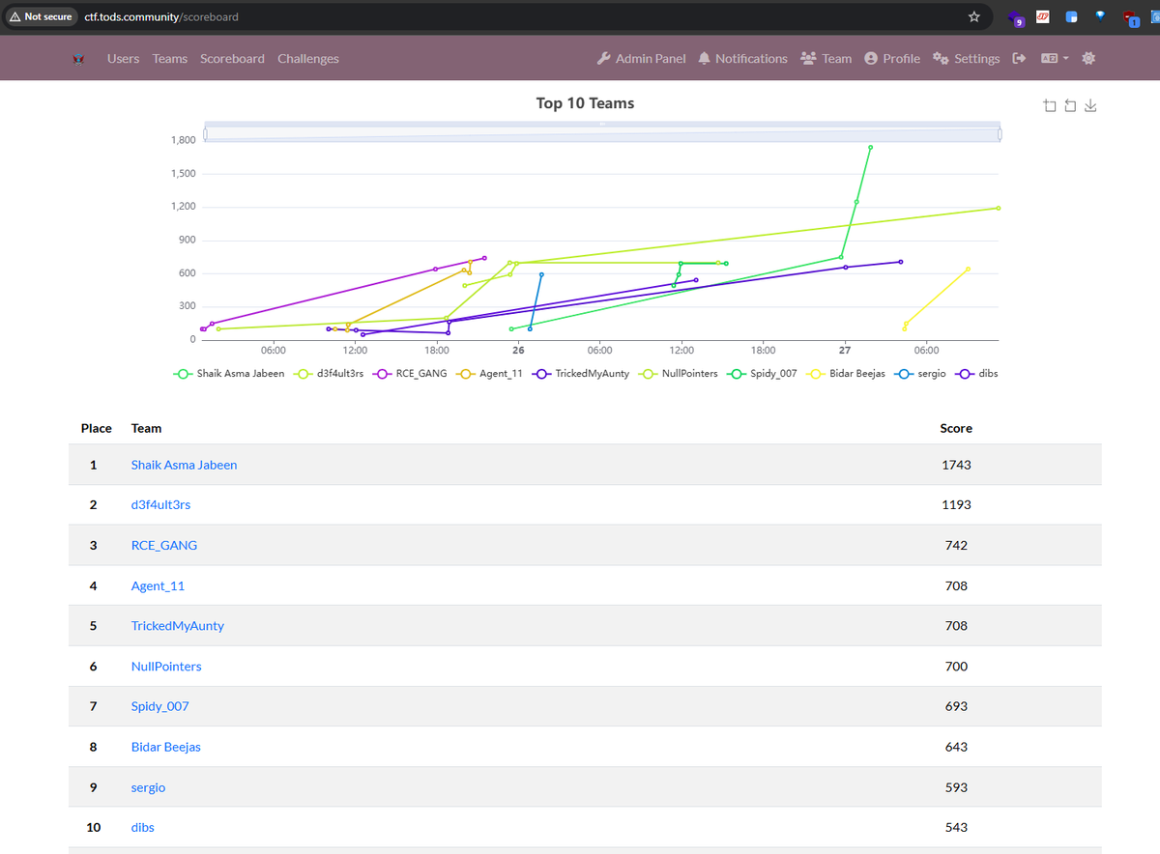This screenshot has height=854, width=1160.
Task: Open sergio team link
Action: pos(148,787)
